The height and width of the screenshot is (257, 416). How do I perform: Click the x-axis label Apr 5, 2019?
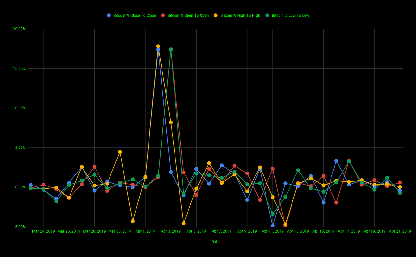click(196, 231)
